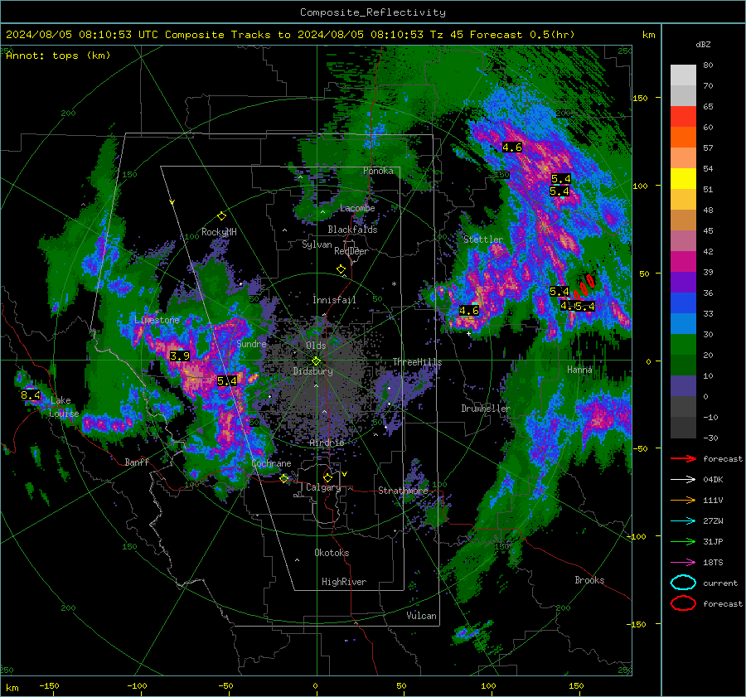Viewport: 746px width, 697px height.
Task: Click the Composite_Reflectivity title
Action: [373, 12]
